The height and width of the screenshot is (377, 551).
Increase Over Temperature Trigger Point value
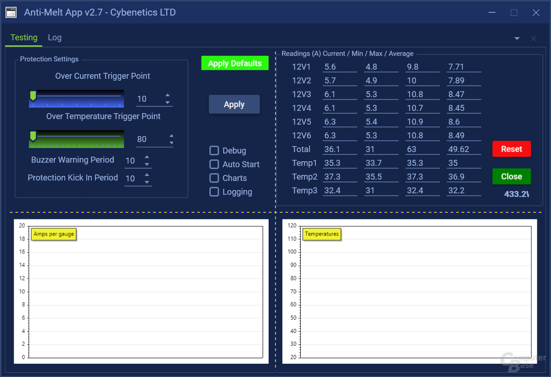(x=171, y=136)
